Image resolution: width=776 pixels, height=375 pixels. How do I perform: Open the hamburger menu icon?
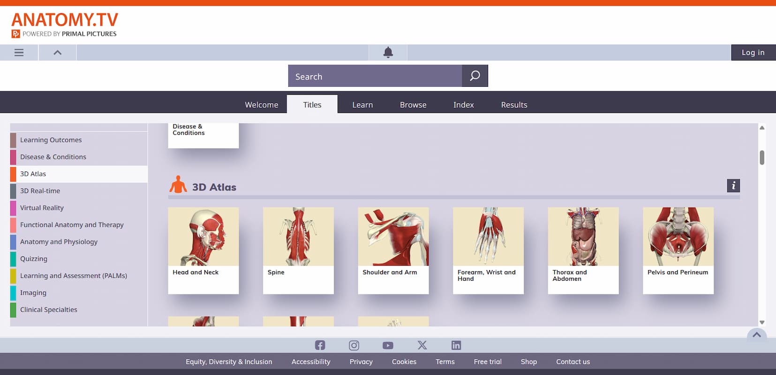point(19,52)
